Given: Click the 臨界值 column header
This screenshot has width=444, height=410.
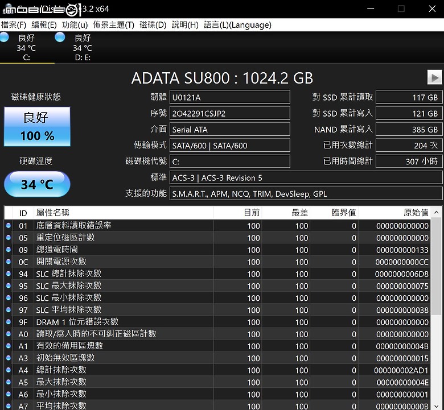Looking at the screenshot, I should (x=334, y=213).
